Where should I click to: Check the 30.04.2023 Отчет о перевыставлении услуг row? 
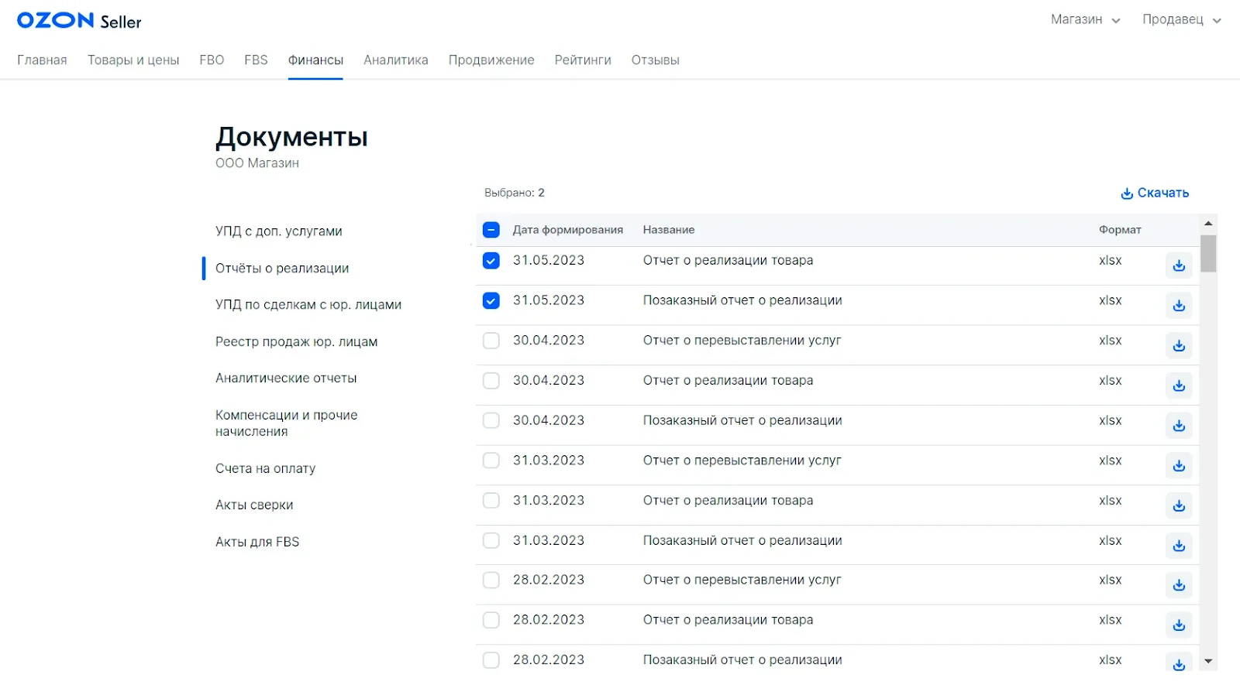coord(491,341)
